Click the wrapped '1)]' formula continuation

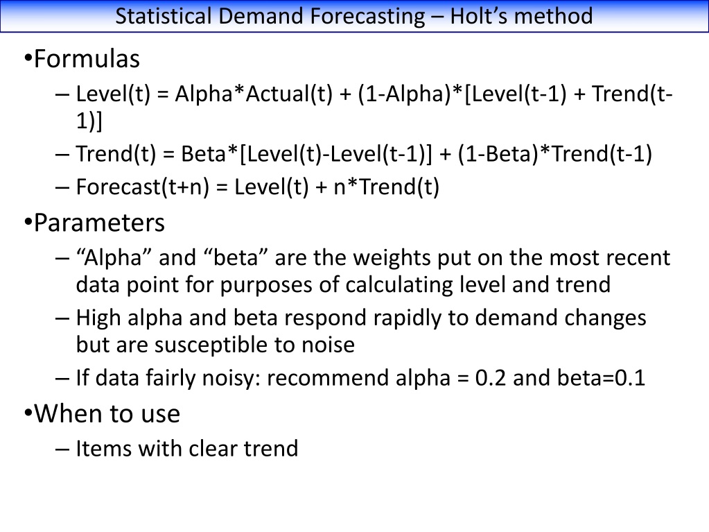tap(89, 121)
